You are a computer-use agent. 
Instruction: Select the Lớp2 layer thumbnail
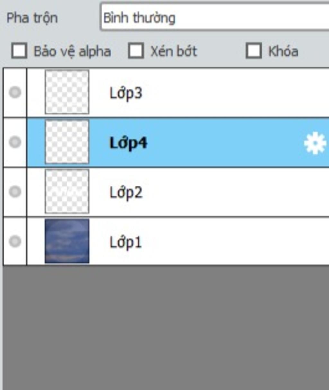click(67, 191)
